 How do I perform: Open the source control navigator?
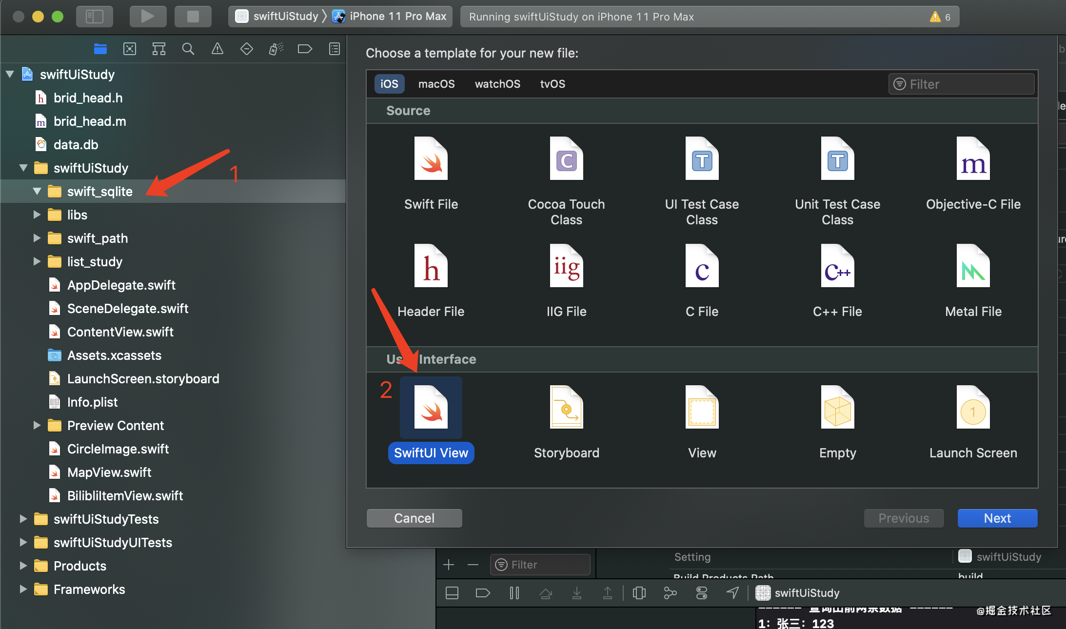click(130, 49)
